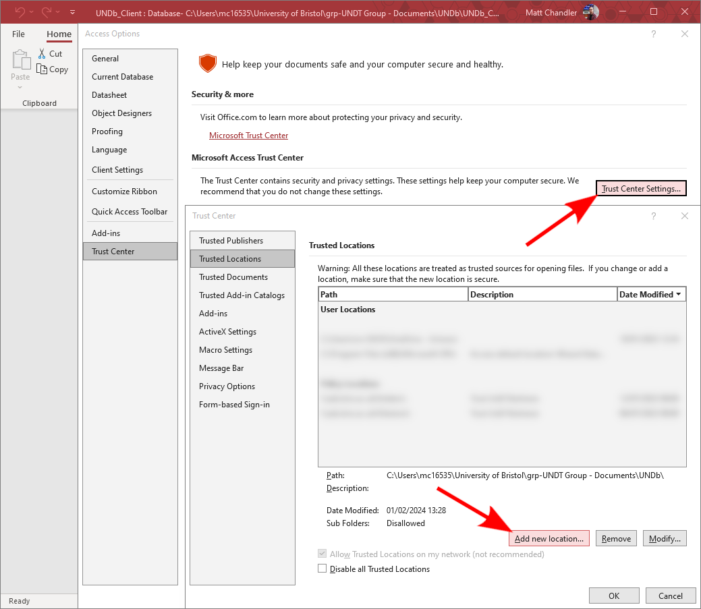Sort by Path column header
Screen dimensions: 701x609
pyautogui.click(x=393, y=295)
